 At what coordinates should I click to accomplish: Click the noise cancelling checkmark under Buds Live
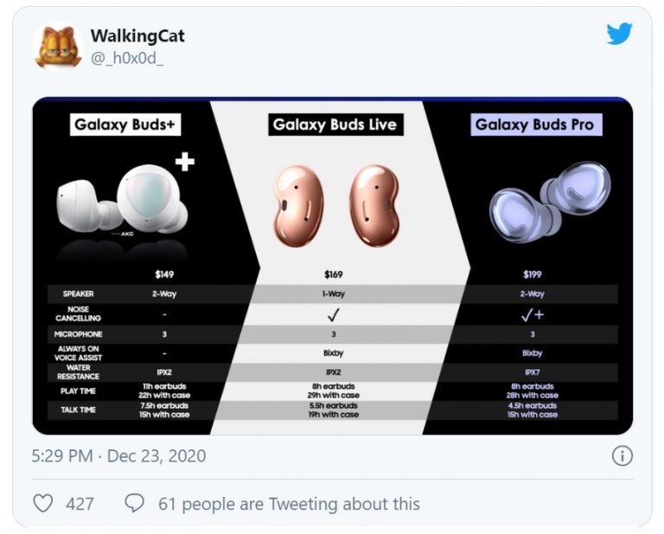pos(333,314)
